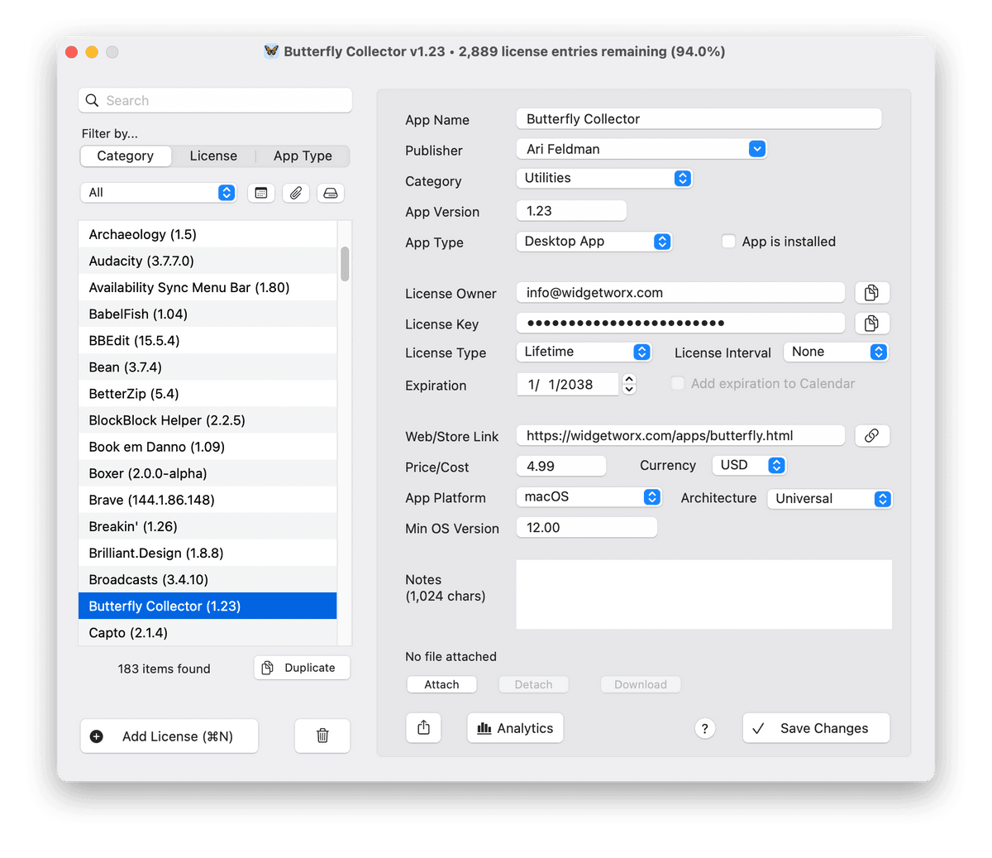
Task: Click the Expiration date stepper arrows
Action: (629, 384)
